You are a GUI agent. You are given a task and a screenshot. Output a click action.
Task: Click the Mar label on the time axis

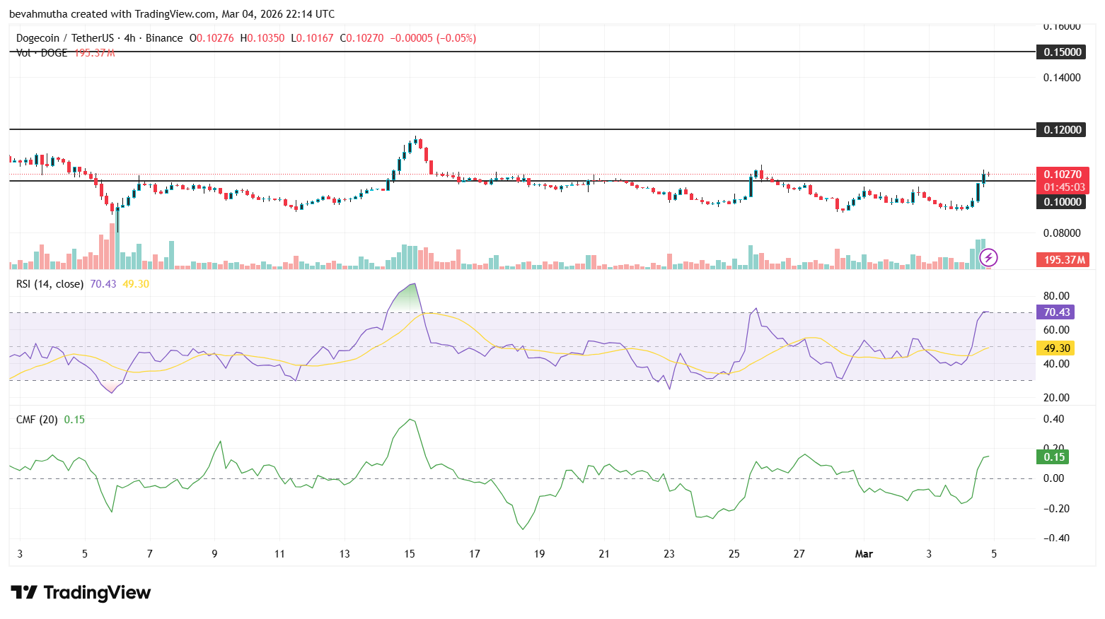click(x=864, y=554)
